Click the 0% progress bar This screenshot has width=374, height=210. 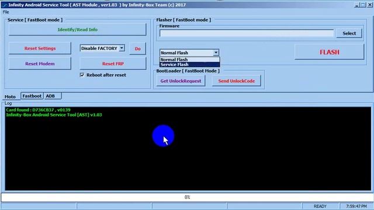tap(187, 197)
